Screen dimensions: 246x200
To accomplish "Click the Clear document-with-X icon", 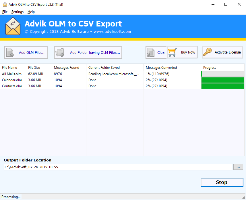I will coord(151,52).
